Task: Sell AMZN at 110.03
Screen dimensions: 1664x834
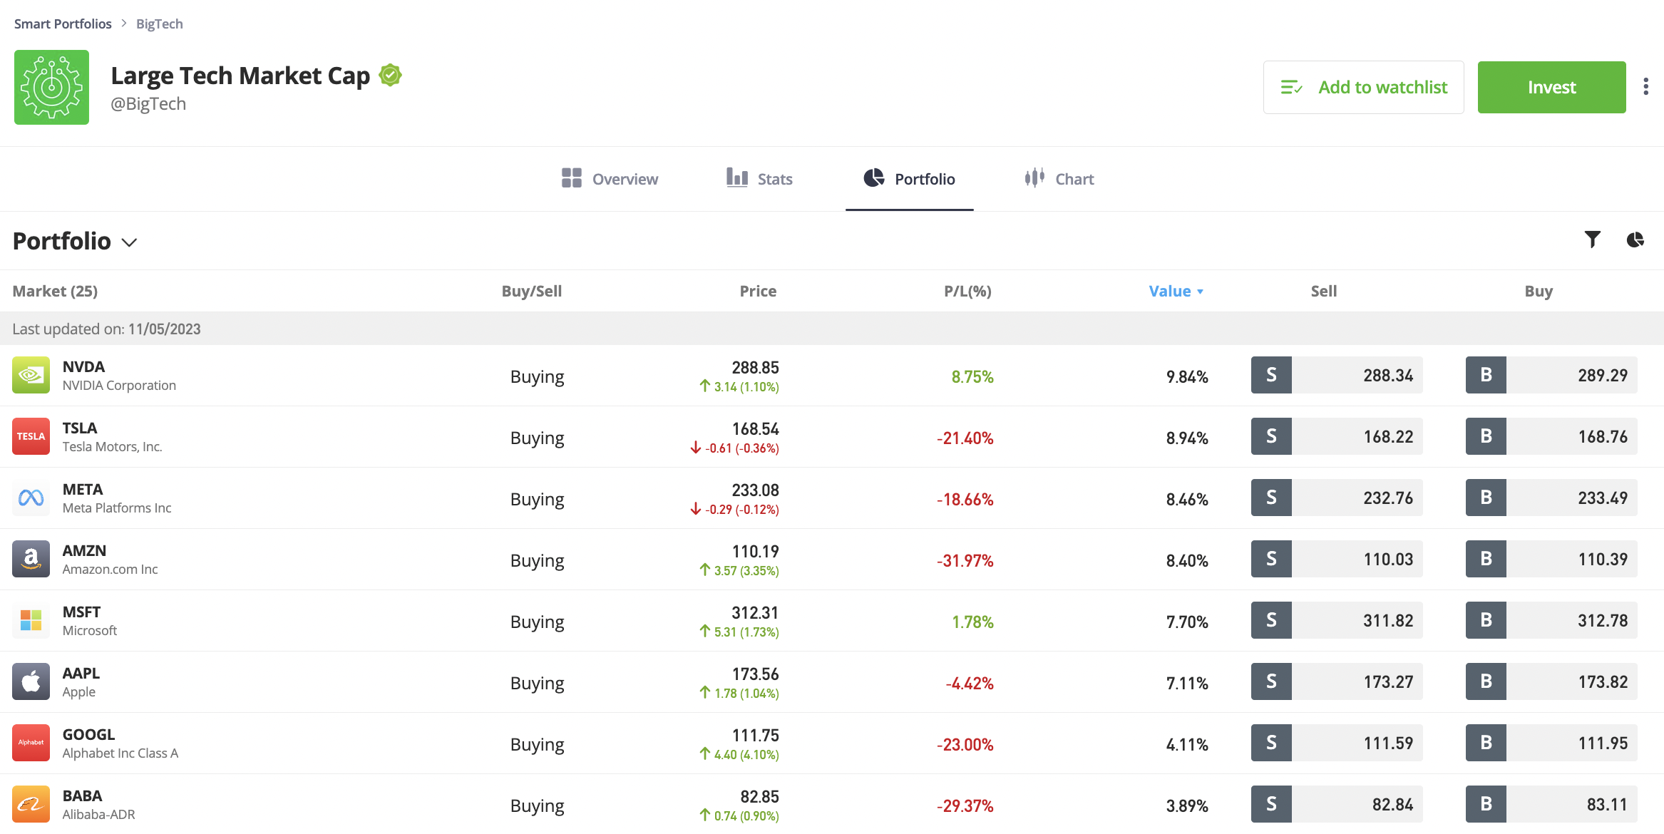Action: pyautogui.click(x=1337, y=559)
